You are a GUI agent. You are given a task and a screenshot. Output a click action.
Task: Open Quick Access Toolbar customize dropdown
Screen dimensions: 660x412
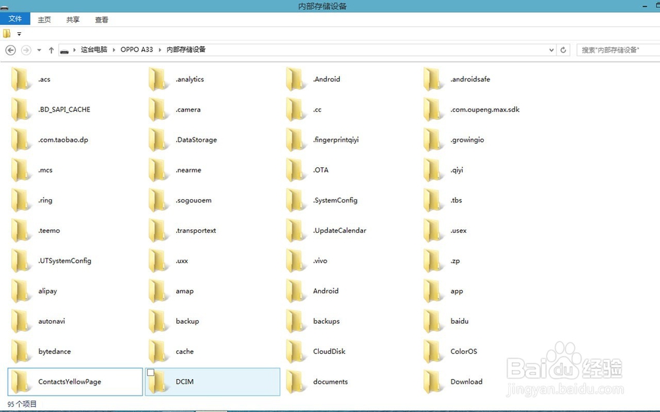pos(19,34)
